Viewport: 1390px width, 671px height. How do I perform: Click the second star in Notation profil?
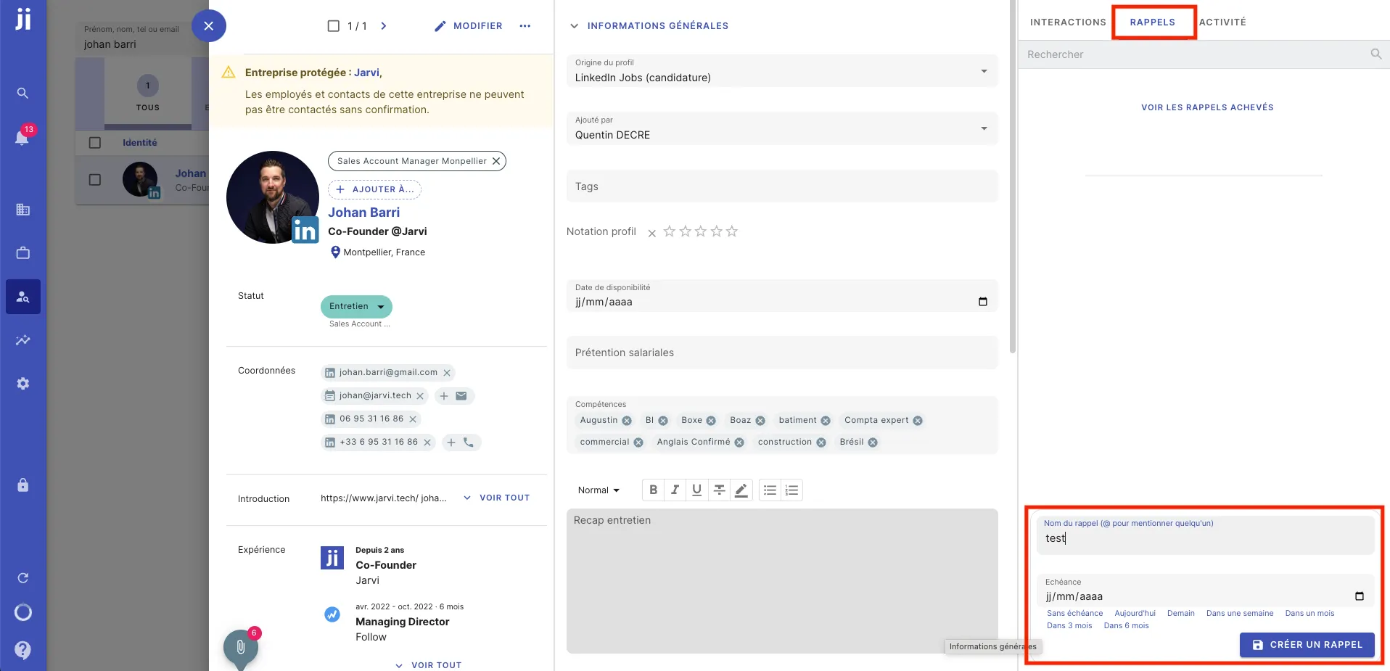tap(685, 231)
